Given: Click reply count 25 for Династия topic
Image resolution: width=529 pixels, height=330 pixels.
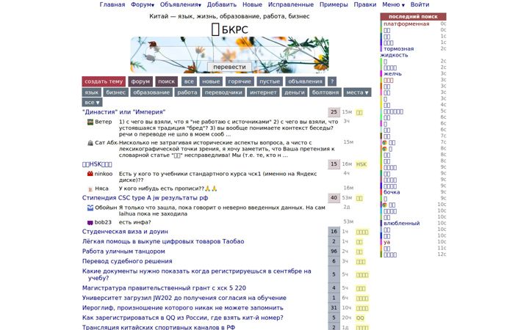Looking at the screenshot, I should [x=334, y=112].
